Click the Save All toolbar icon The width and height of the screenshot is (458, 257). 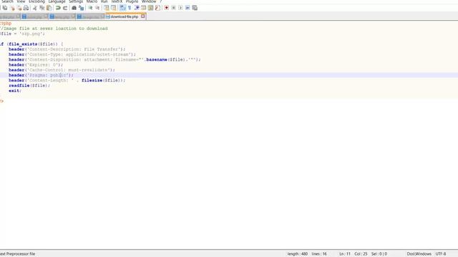tap(5, 8)
